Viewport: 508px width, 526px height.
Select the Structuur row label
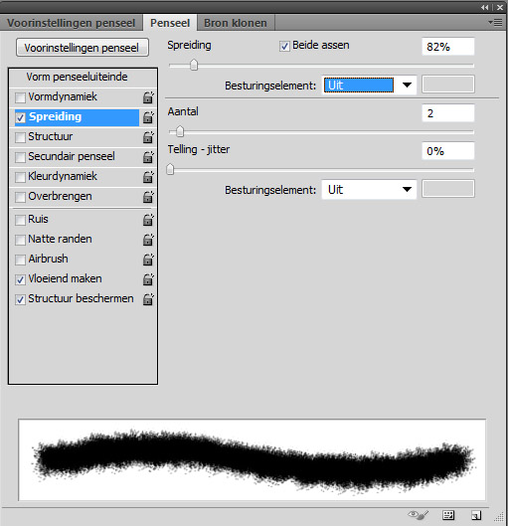[x=51, y=136]
